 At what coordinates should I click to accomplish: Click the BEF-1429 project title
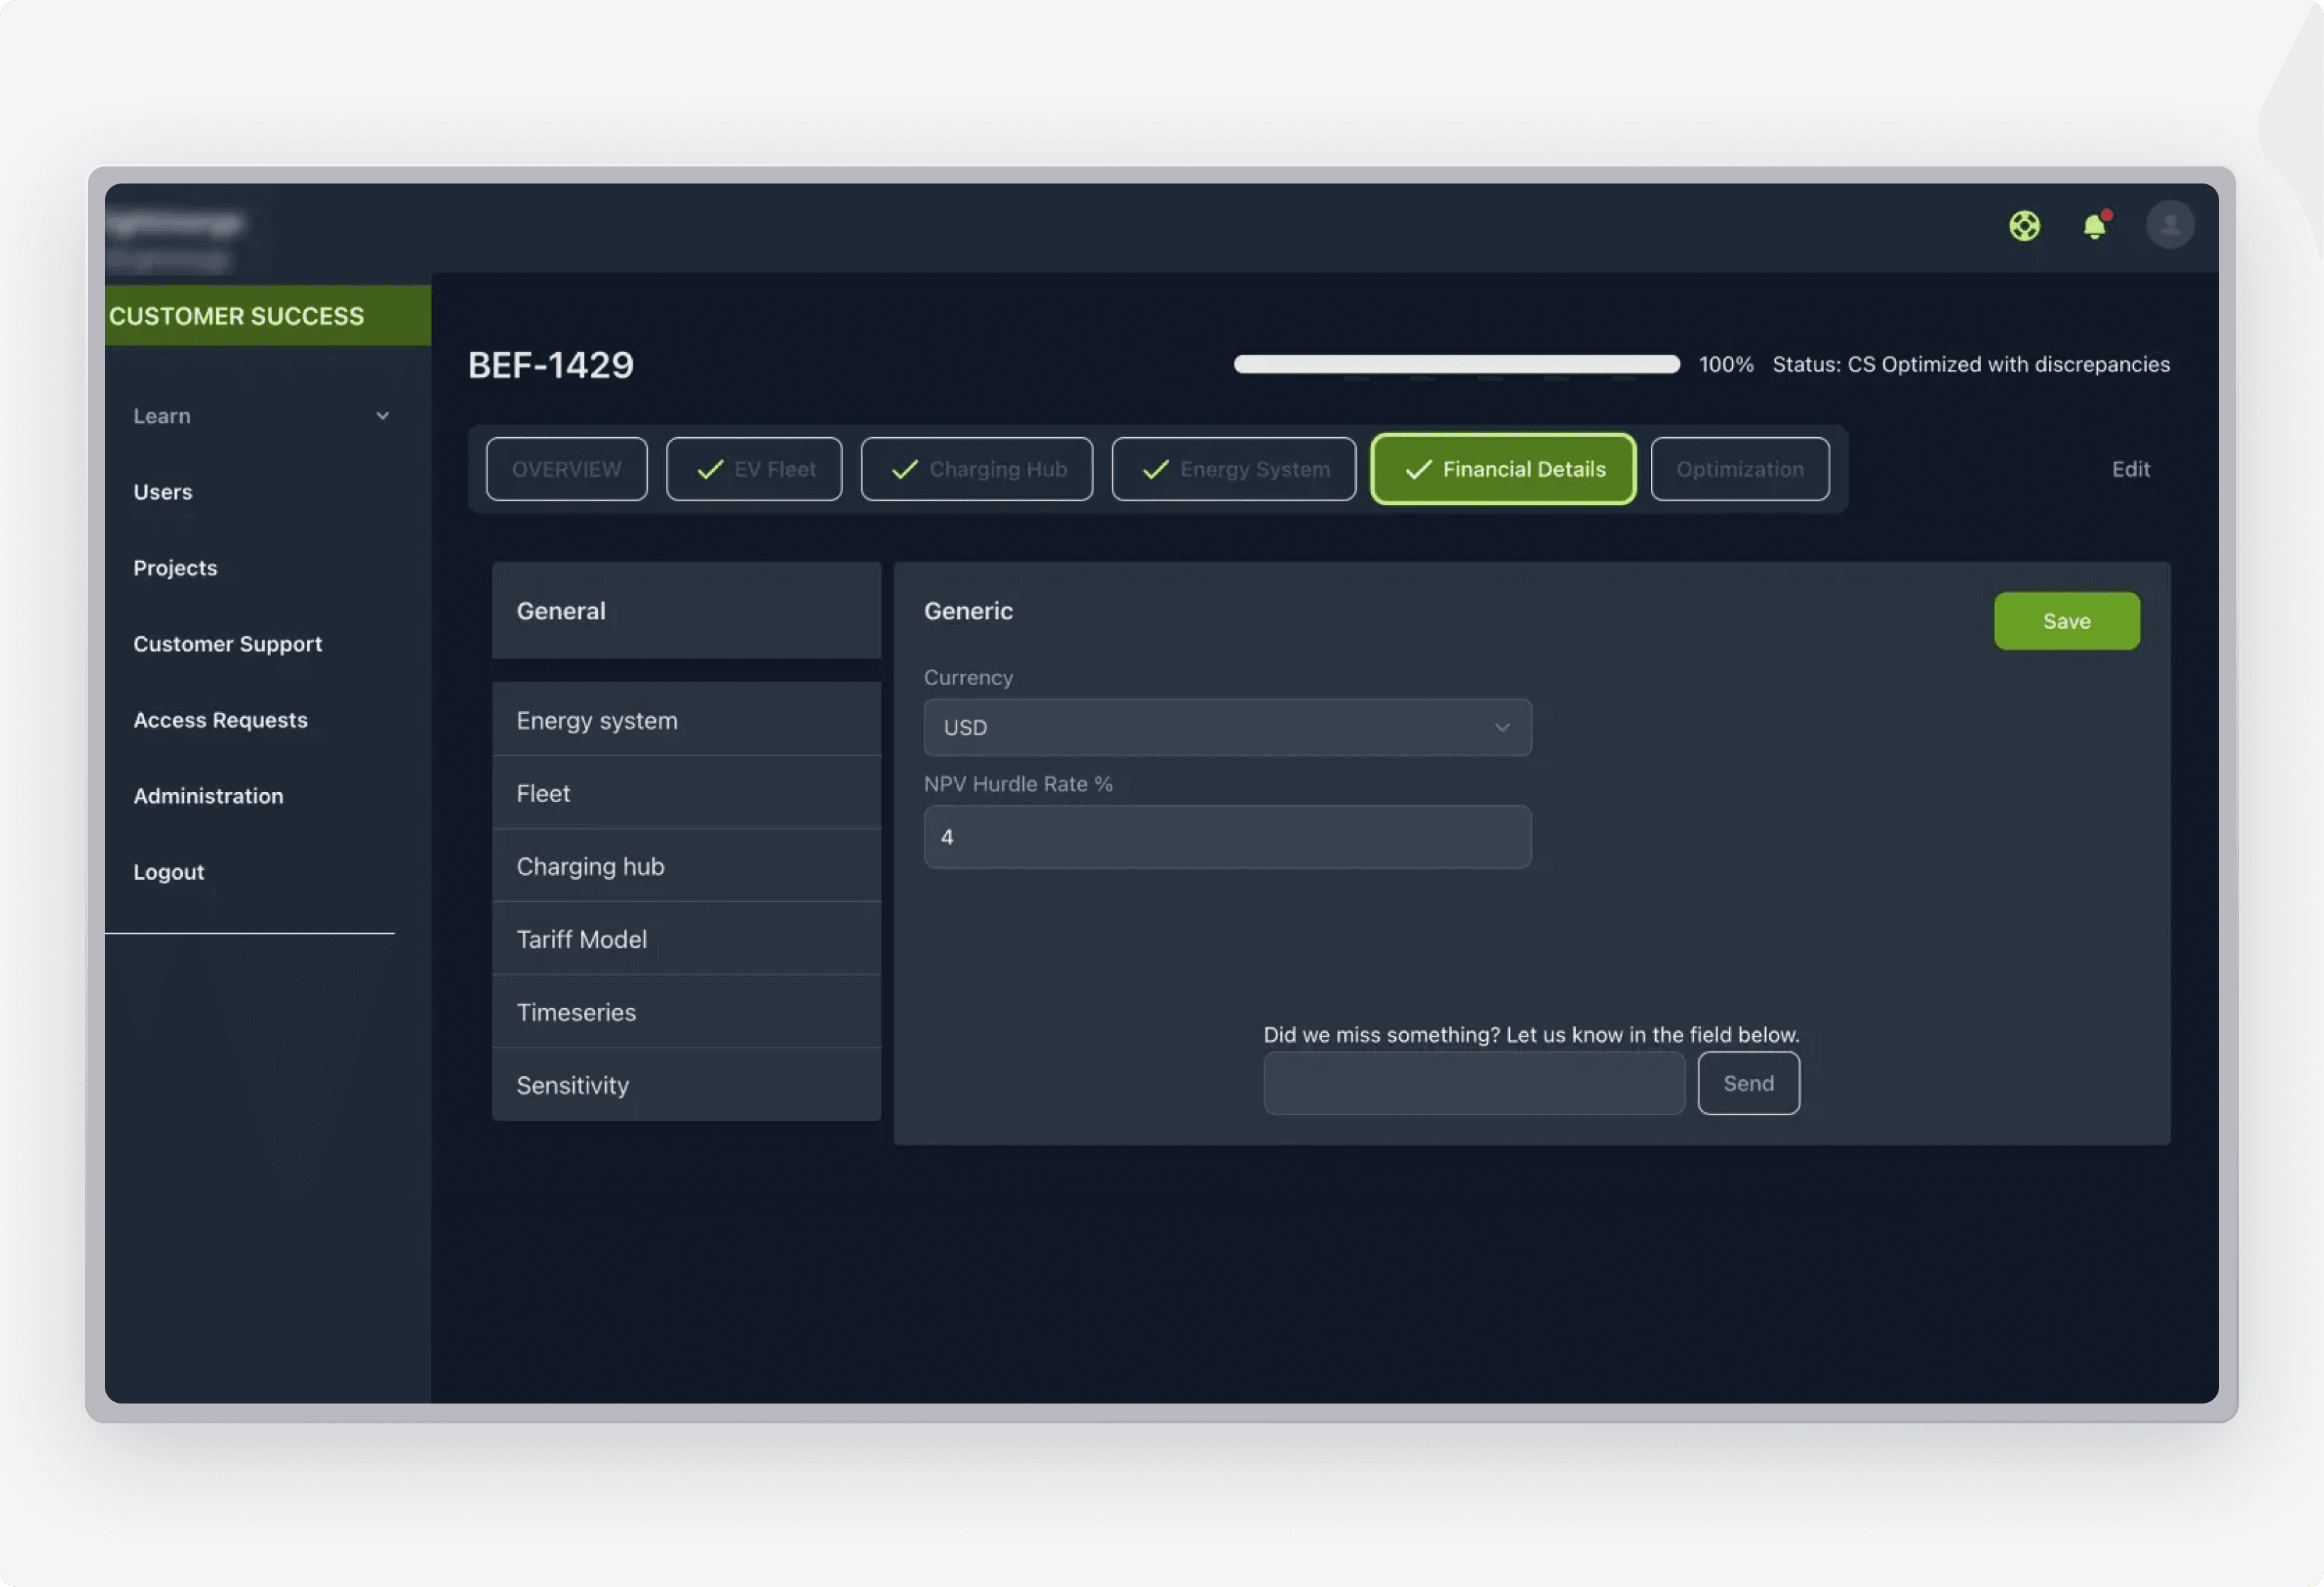click(x=551, y=365)
